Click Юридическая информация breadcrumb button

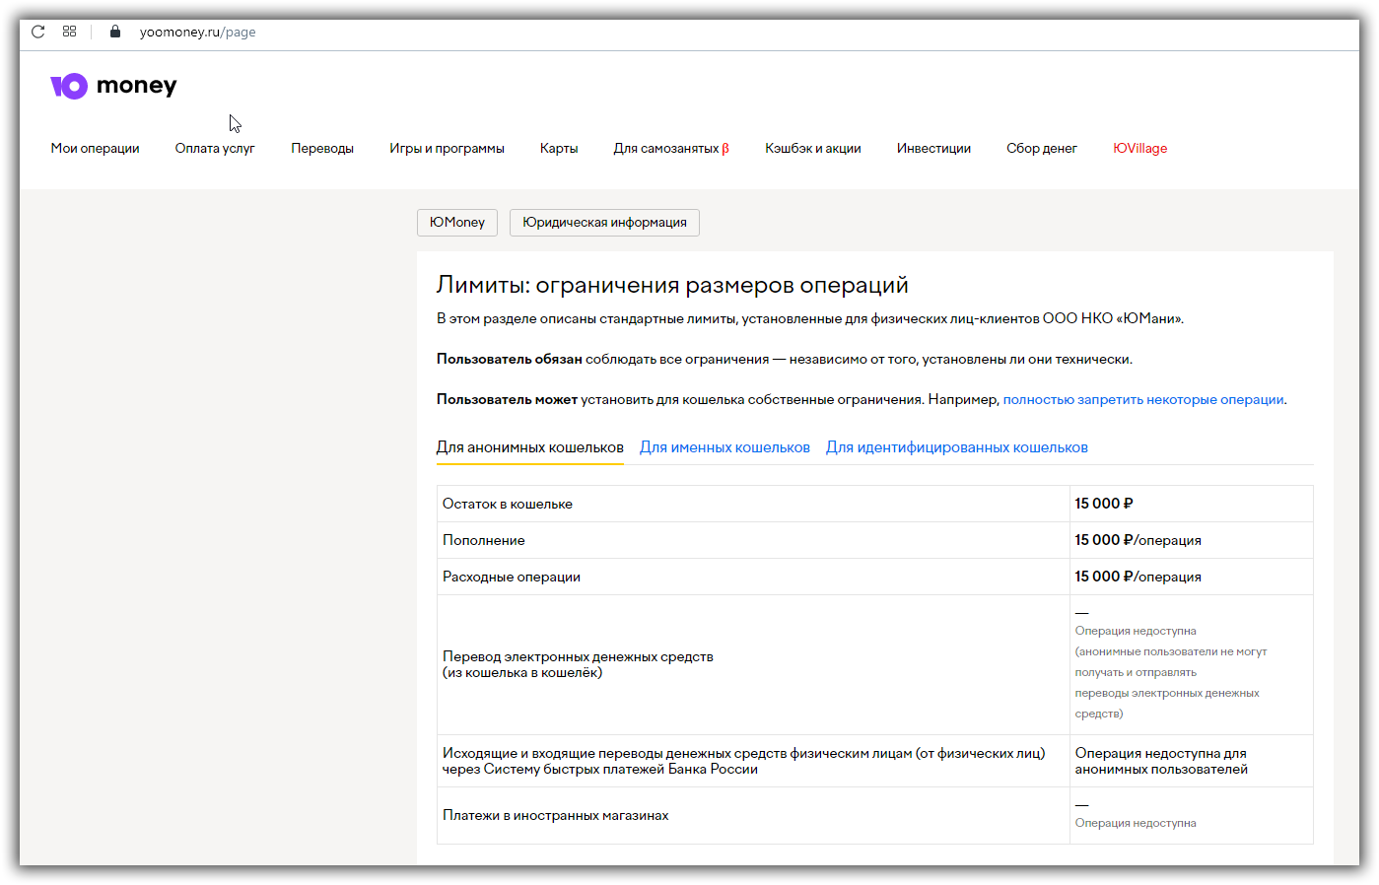[x=604, y=223]
